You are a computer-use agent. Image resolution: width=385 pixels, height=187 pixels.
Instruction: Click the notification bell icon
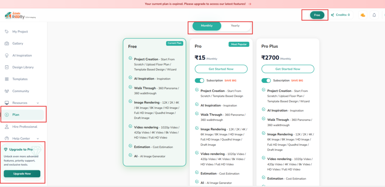click(x=374, y=15)
